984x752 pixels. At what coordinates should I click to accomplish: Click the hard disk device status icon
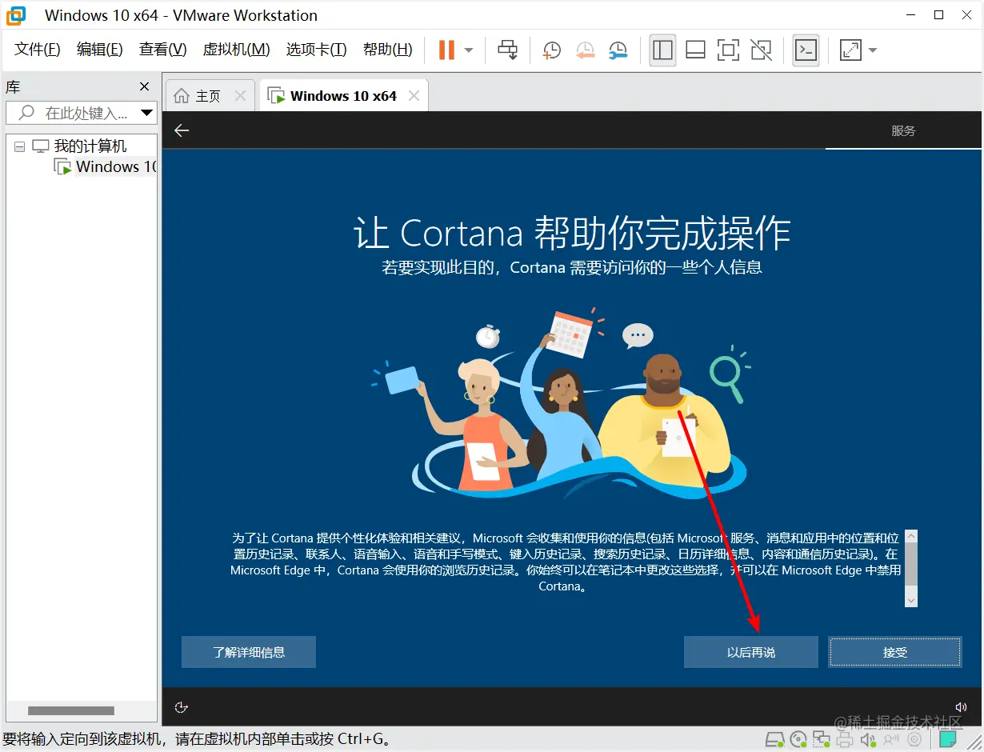(x=774, y=739)
